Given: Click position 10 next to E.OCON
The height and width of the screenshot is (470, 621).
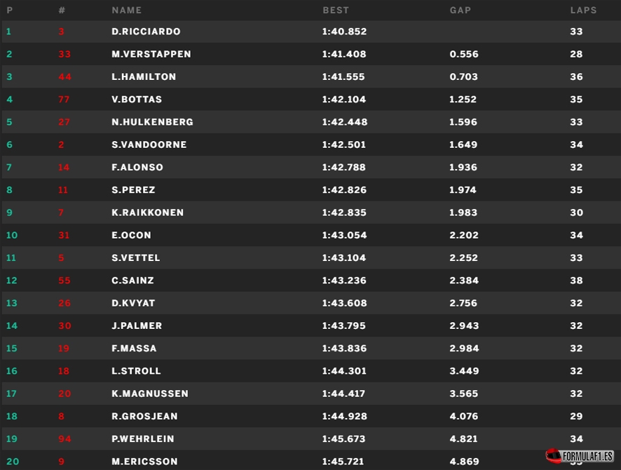Looking at the screenshot, I should pos(11,235).
